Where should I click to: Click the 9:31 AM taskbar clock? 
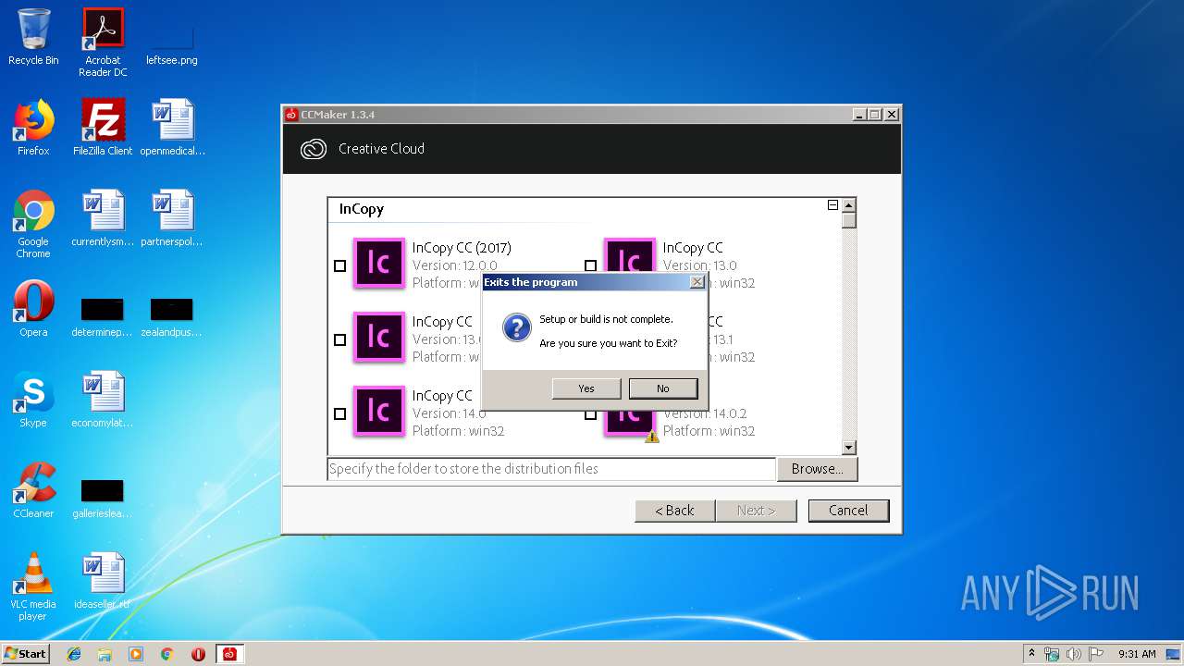[x=1137, y=654]
